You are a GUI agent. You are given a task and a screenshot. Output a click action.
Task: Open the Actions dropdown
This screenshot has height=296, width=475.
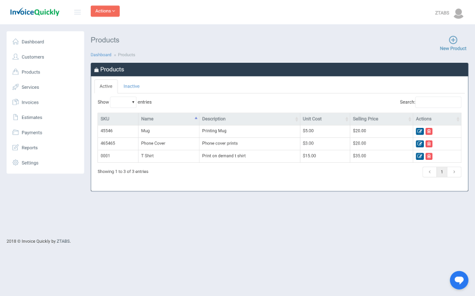pyautogui.click(x=105, y=11)
